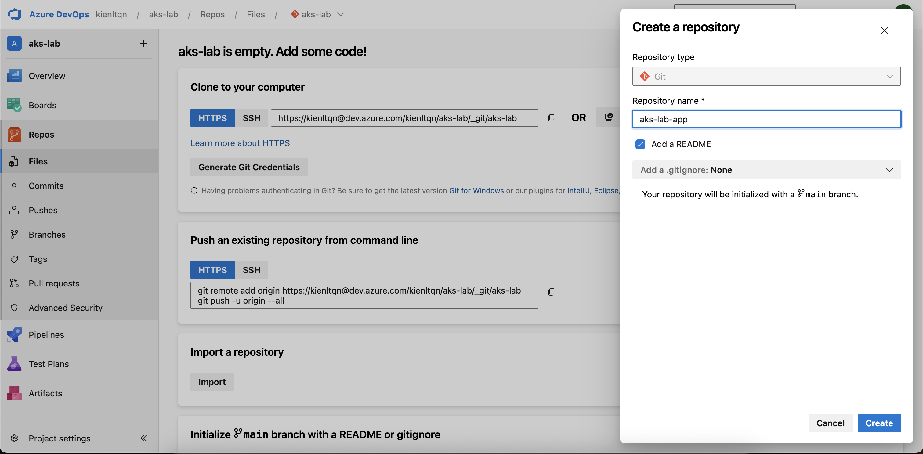Close the Create a repository panel
This screenshot has height=454, width=923.
(884, 31)
